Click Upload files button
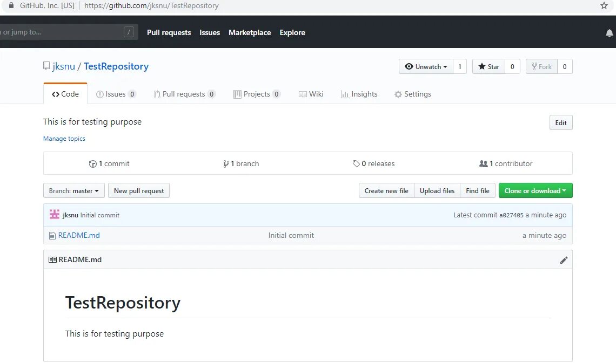616x363 pixels. click(x=437, y=191)
